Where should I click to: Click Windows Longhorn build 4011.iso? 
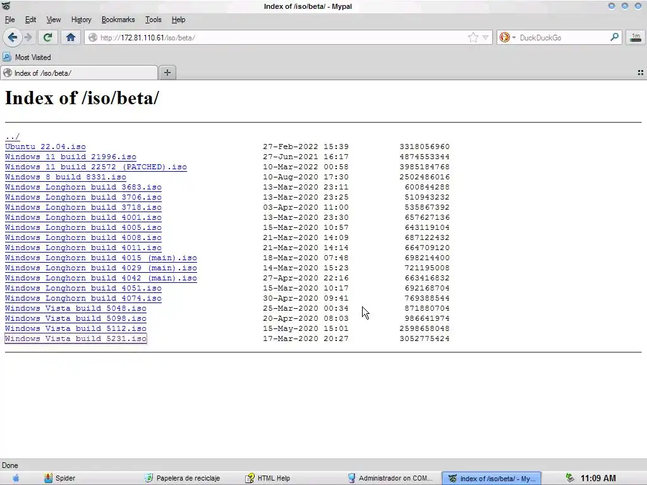83,248
